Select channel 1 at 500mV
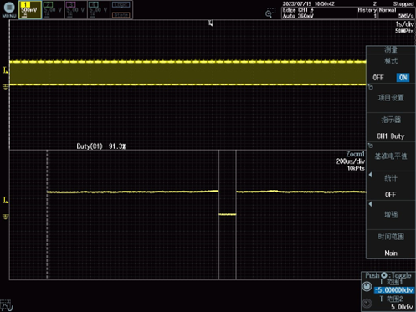The height and width of the screenshot is (312, 416). [30, 10]
